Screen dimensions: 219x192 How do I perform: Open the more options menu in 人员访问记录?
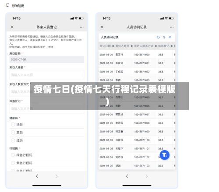(172, 27)
